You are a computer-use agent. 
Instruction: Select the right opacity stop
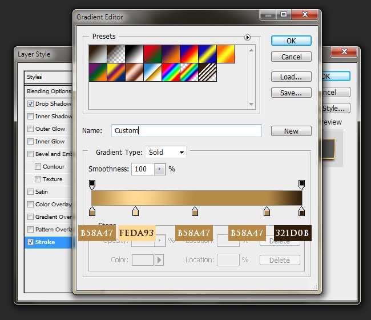point(301,185)
